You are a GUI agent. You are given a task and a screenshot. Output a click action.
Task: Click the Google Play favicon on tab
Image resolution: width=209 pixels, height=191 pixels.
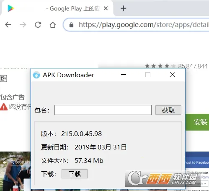pyautogui.click(x=11, y=8)
